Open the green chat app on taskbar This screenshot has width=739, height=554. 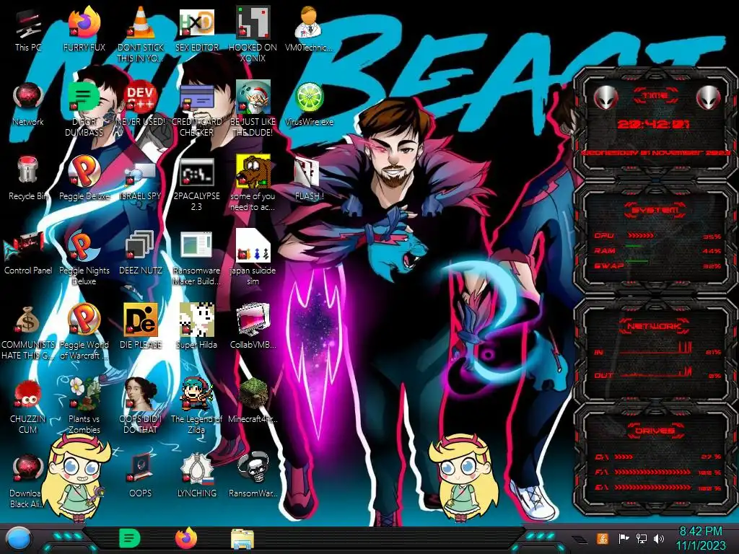130,538
